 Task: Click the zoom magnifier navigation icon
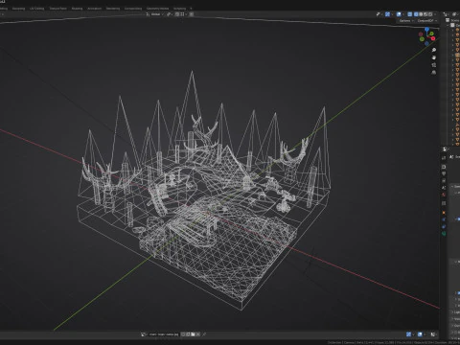click(434, 50)
